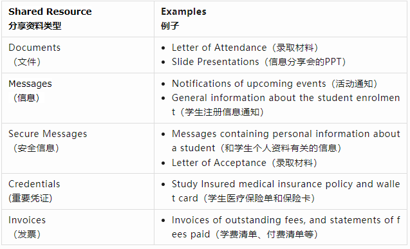
Task: Click the (发票) label text
Action: click(27, 234)
